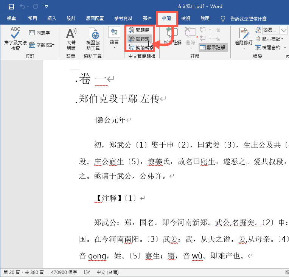Open 繁簡轉換 conversion dialog
This screenshot has height=277, width=289.
(141, 47)
